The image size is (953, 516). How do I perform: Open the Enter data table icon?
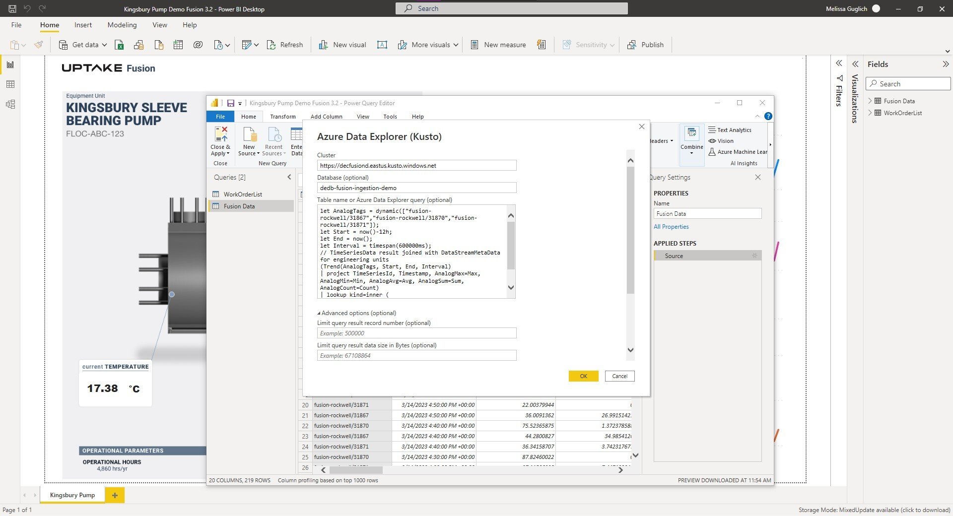(x=178, y=45)
